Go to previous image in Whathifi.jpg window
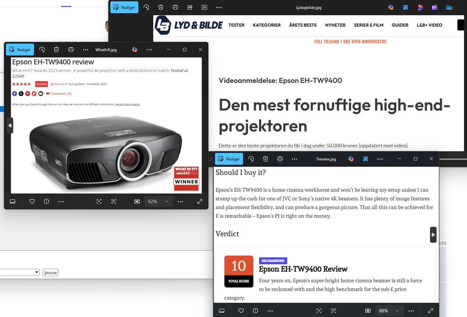Screen dimensions: 467x317 point(10,125)
